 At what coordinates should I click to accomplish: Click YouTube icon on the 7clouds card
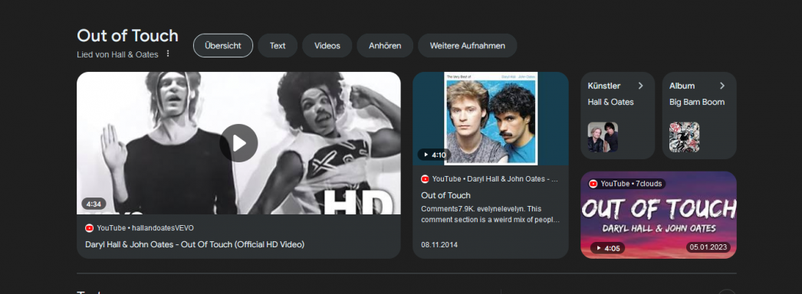click(x=593, y=184)
